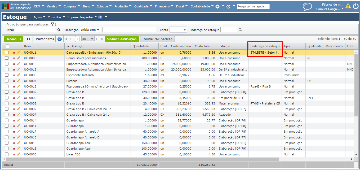
Task: Click the filter funnel configuration icon
Action: click(52, 24)
